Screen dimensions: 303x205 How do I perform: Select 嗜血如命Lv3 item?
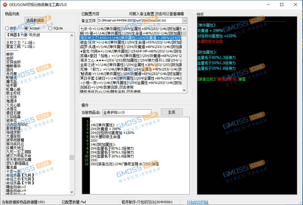16,187
